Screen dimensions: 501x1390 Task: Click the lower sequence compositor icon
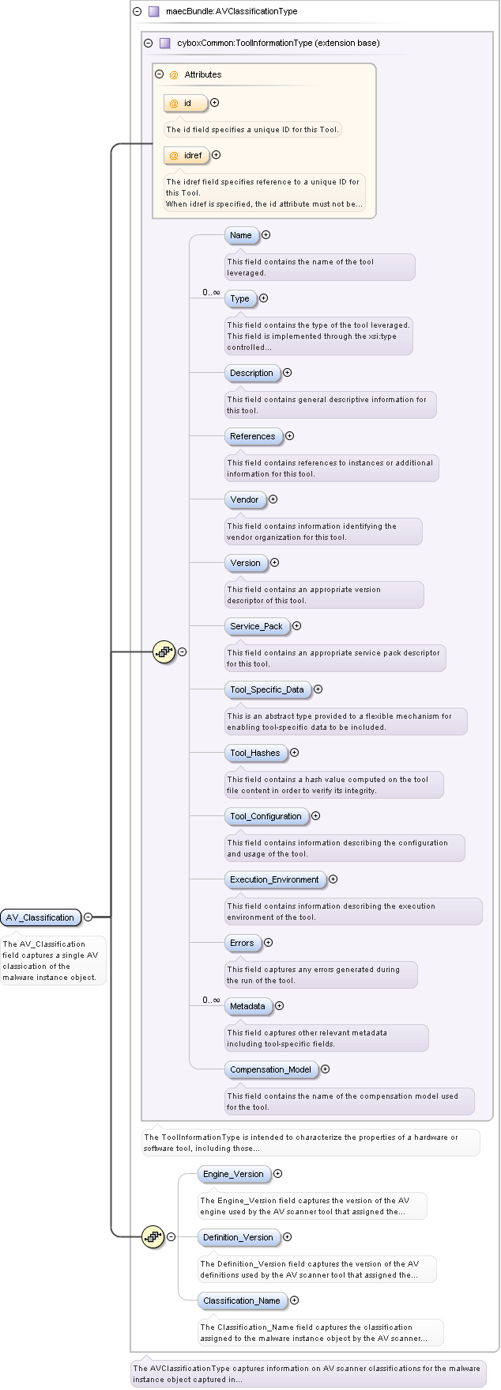(153, 1236)
